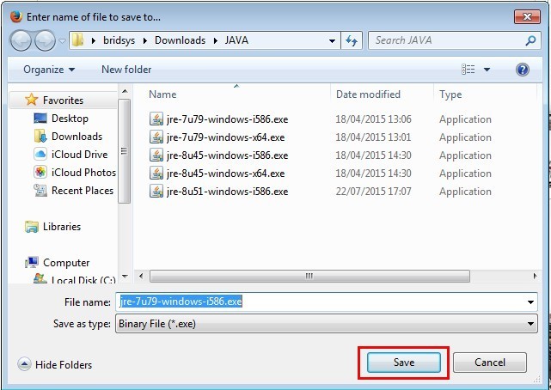Click the File name input field
This screenshot has width=551, height=390.
321,302
